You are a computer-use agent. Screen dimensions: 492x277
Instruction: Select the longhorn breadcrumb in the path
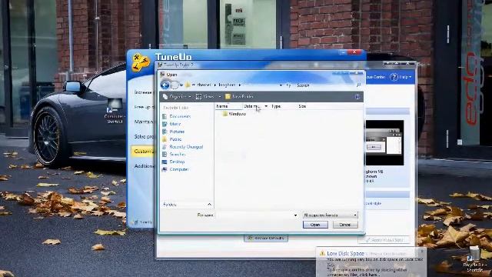(227, 85)
